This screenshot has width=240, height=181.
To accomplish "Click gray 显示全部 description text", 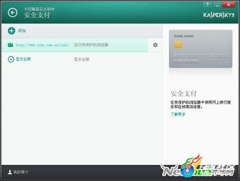I will pos(82,59).
